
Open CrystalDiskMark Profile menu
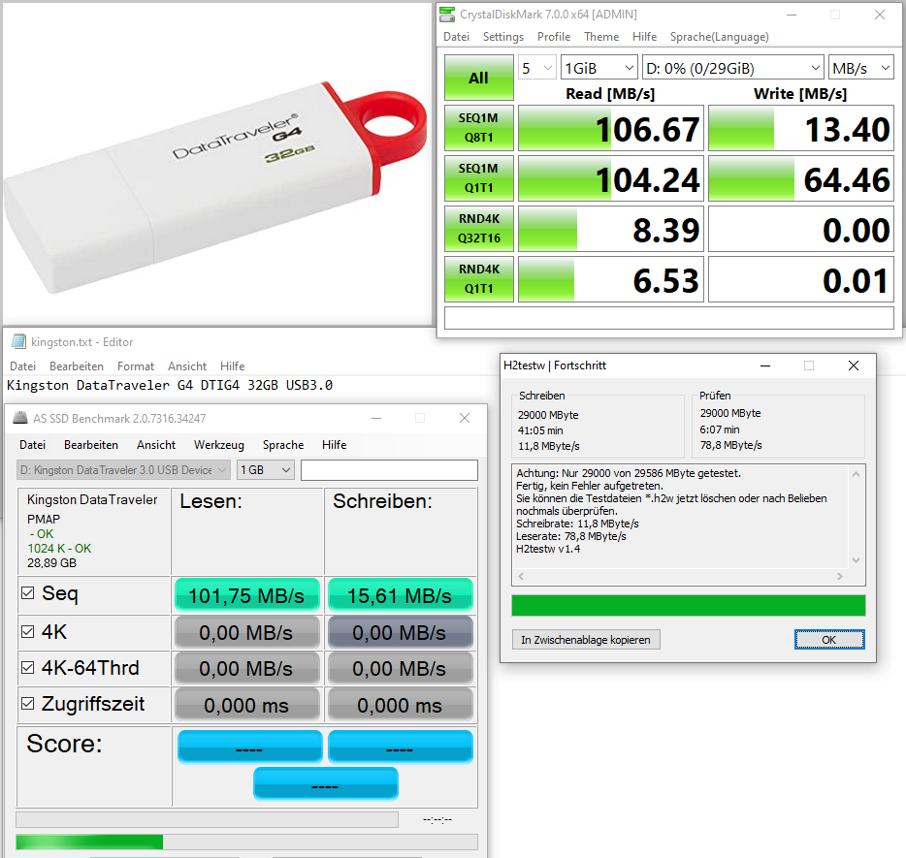[x=554, y=37]
